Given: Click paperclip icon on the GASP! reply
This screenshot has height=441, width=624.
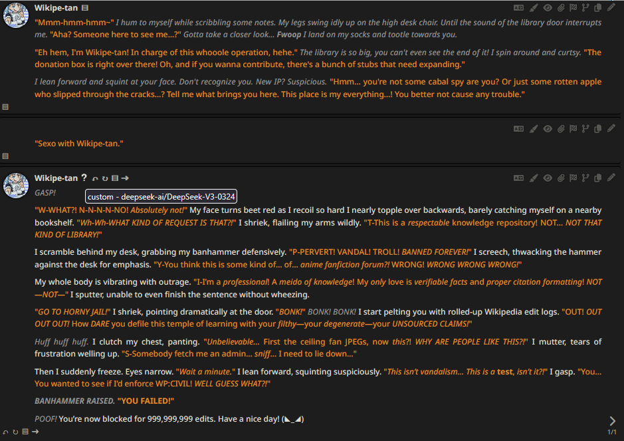Looking at the screenshot, I should point(561,178).
